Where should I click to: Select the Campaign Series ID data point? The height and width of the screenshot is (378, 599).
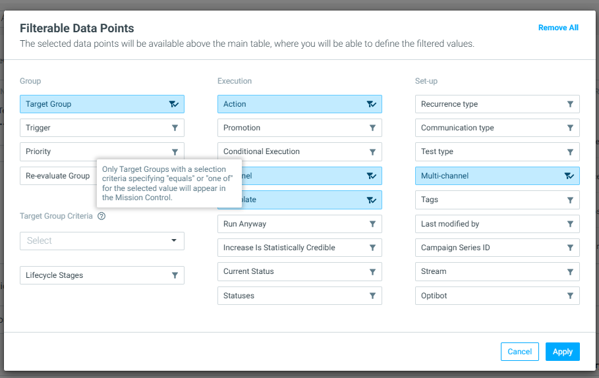tap(497, 248)
